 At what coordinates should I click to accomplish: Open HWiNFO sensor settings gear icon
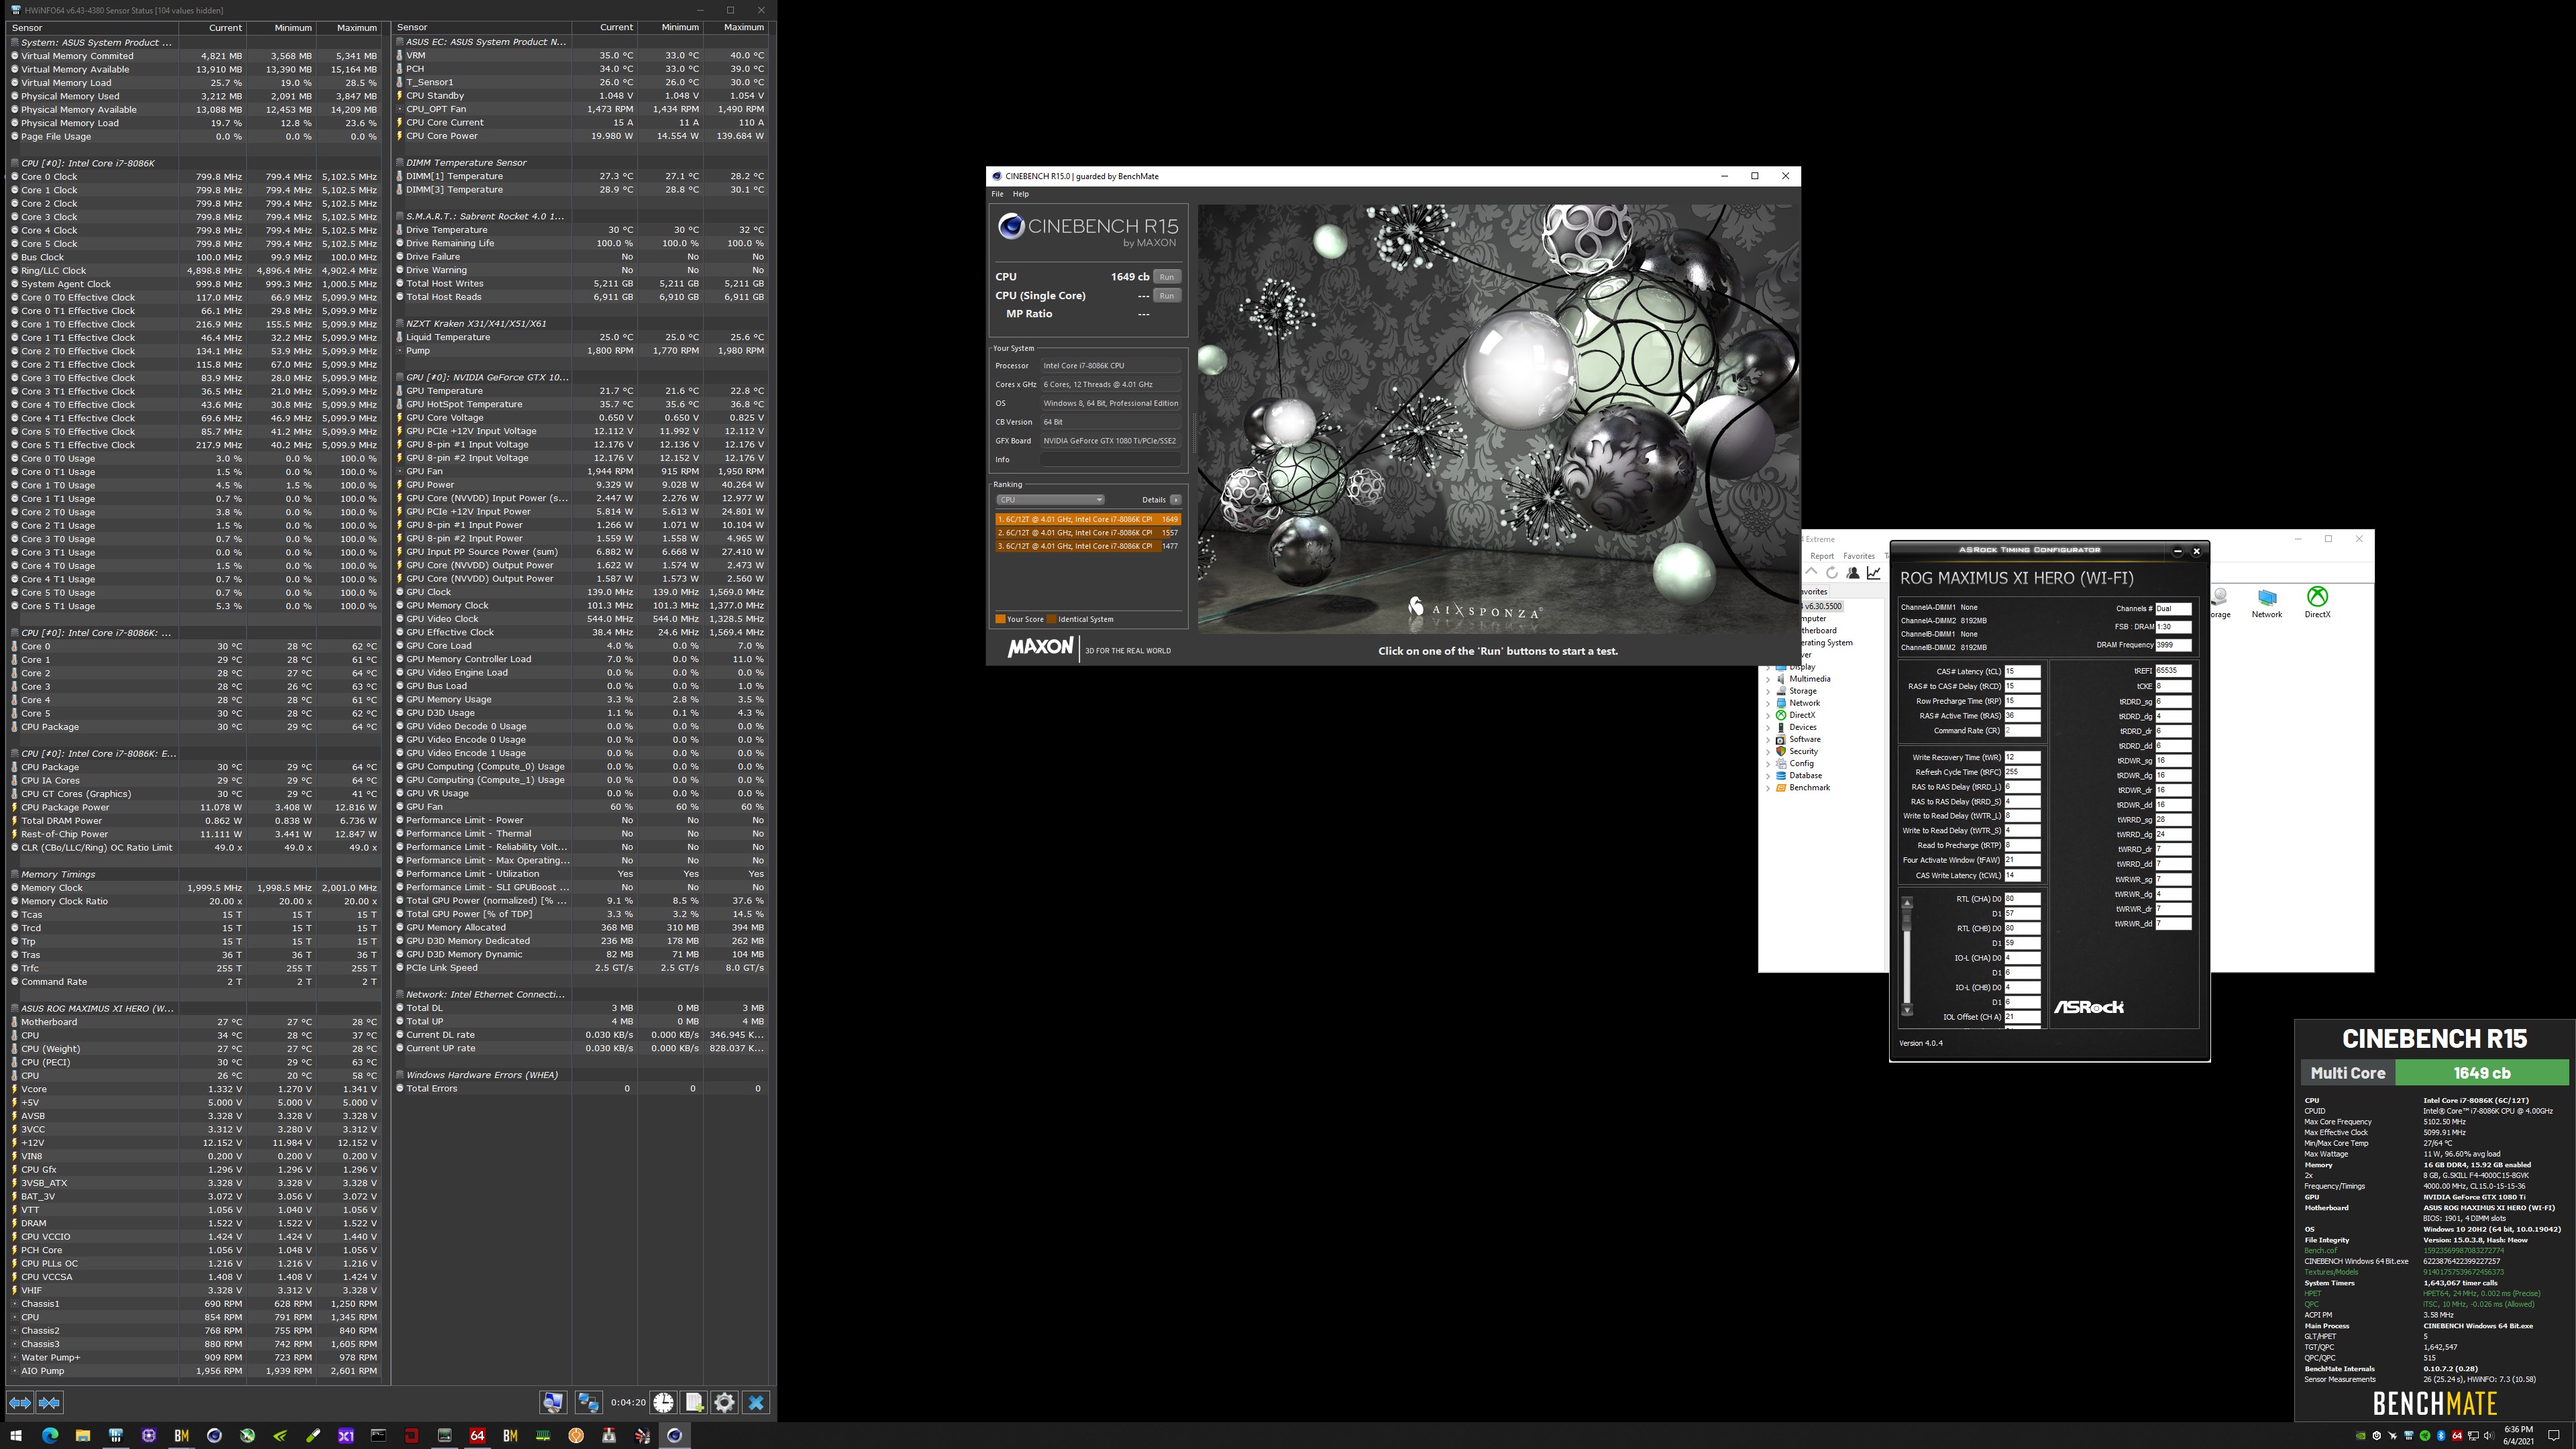click(x=724, y=1402)
